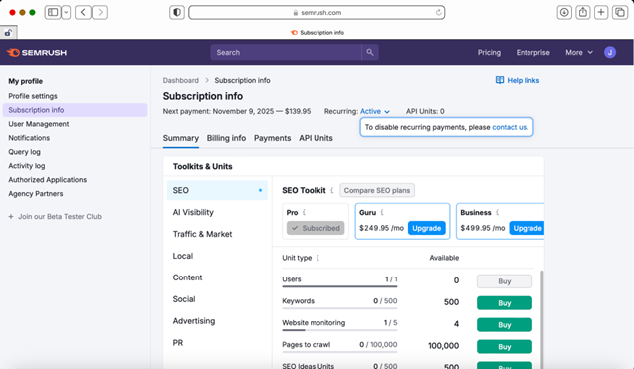Click info icon next to SEO Toolkit
Screen dimensions: 634x369
332,190
